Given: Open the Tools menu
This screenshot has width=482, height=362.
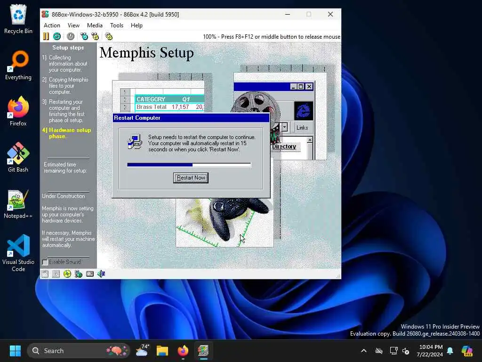Looking at the screenshot, I should pyautogui.click(x=117, y=25).
